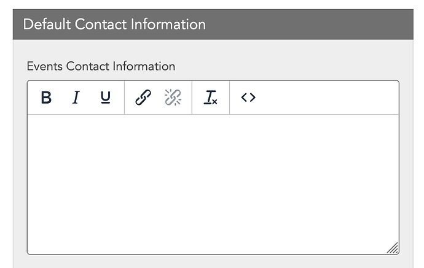
Task: Insert a hyperlink with the chain icon
Action: click(143, 98)
